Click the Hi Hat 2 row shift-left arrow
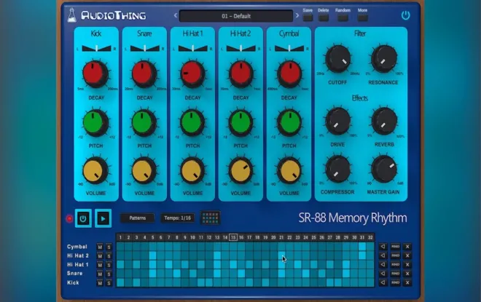 click(383, 255)
